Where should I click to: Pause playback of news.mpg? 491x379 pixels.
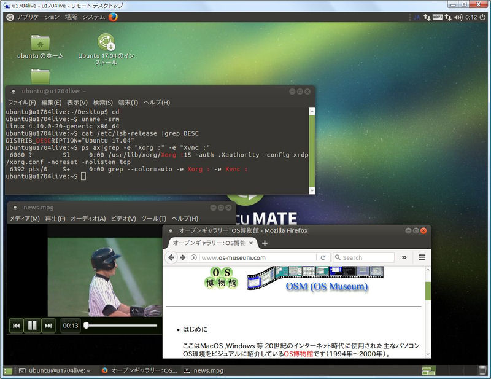tap(33, 326)
